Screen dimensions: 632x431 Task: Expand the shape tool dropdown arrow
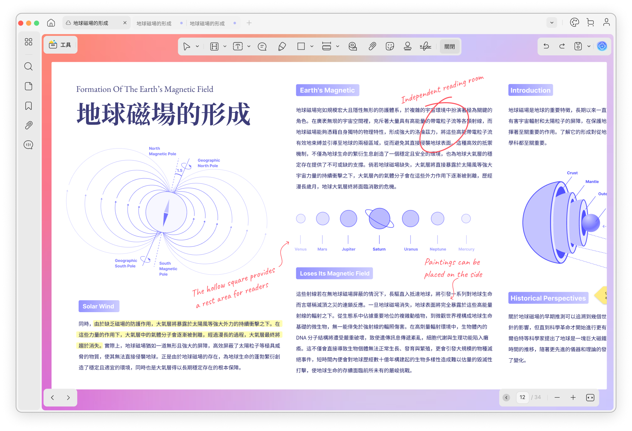pos(312,46)
